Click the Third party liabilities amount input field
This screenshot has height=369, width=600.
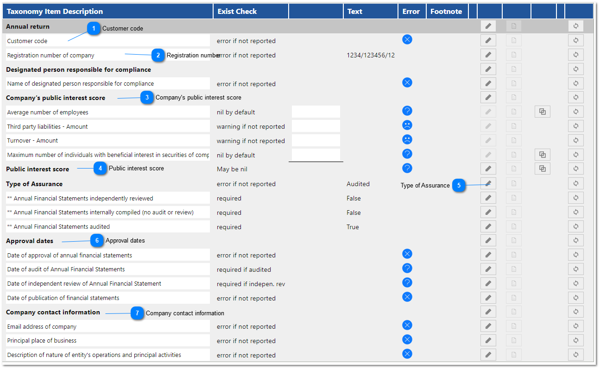click(316, 126)
